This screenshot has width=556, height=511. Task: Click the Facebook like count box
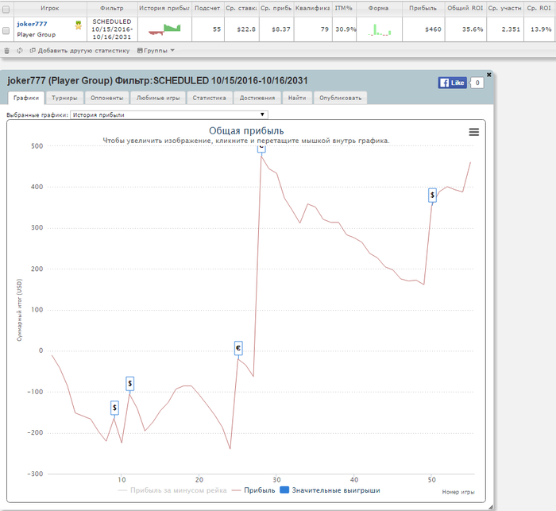click(477, 83)
